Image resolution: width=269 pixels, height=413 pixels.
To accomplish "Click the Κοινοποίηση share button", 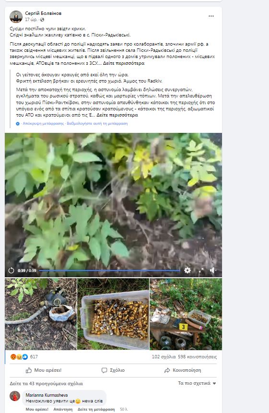I will pos(183,370).
